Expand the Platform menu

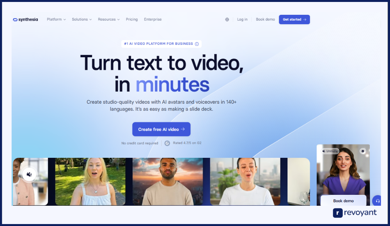pos(56,19)
